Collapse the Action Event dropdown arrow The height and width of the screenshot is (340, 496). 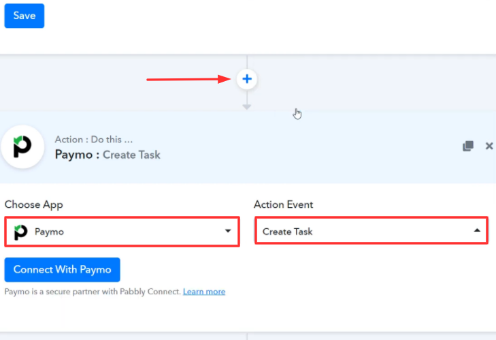point(477,230)
